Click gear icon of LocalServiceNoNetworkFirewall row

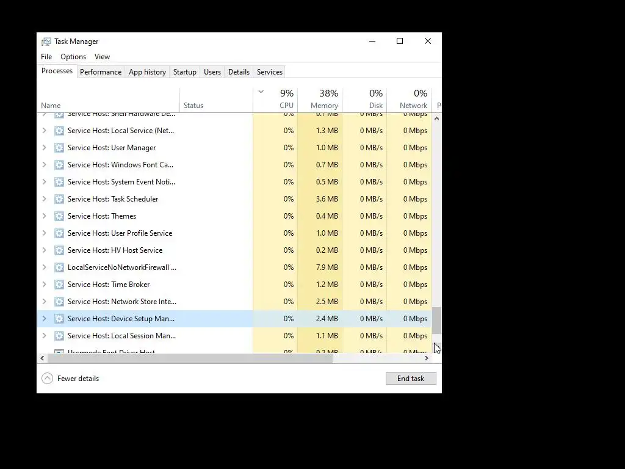59,267
